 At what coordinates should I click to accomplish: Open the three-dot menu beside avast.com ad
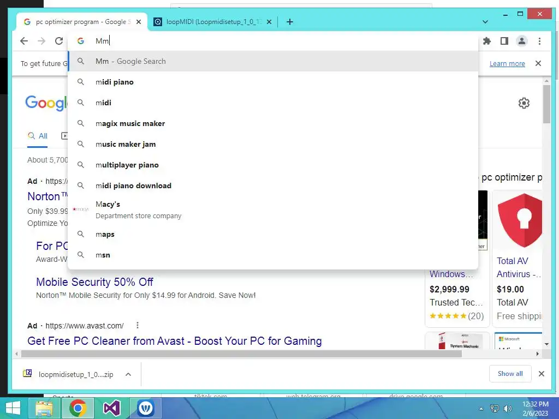[x=137, y=325]
